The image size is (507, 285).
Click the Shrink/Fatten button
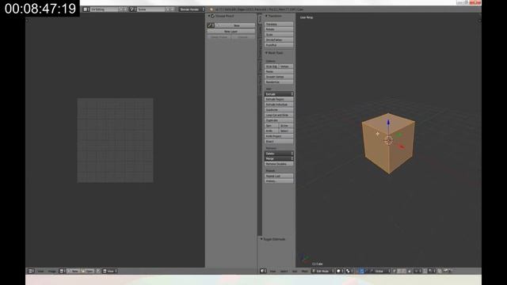pos(279,40)
